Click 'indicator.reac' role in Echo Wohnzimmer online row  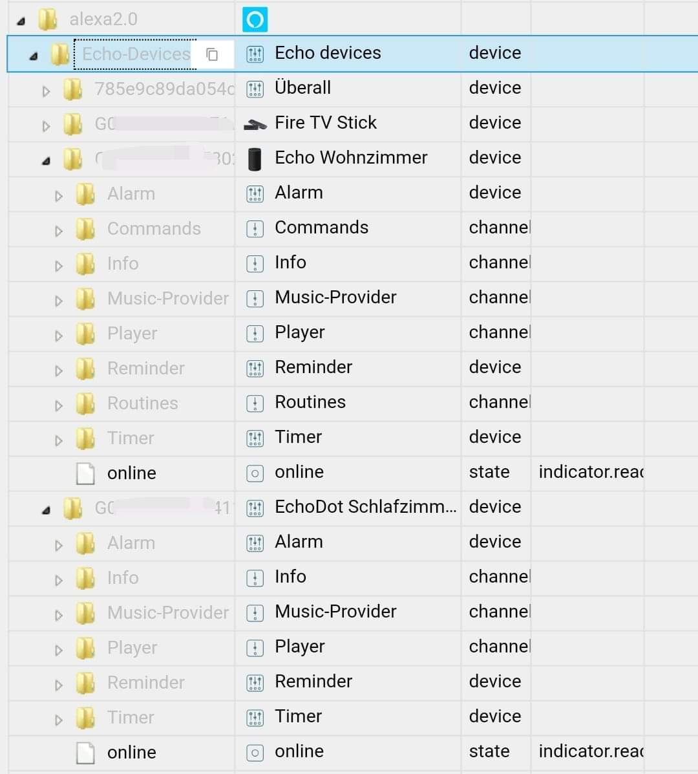pyautogui.click(x=591, y=472)
